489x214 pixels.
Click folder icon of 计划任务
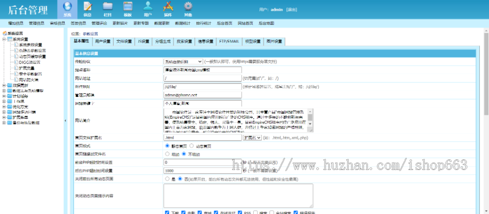pyautogui.click(x=9, y=96)
